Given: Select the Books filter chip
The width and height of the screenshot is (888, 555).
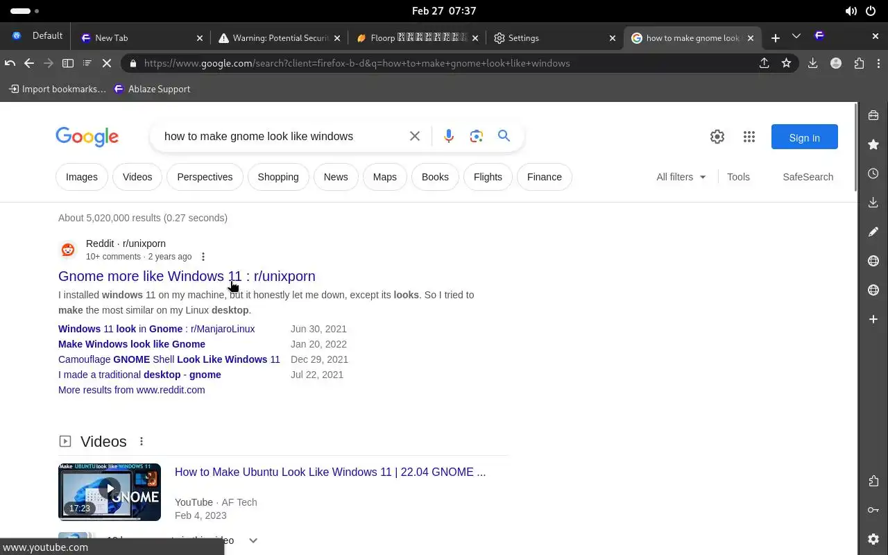Looking at the screenshot, I should [435, 177].
